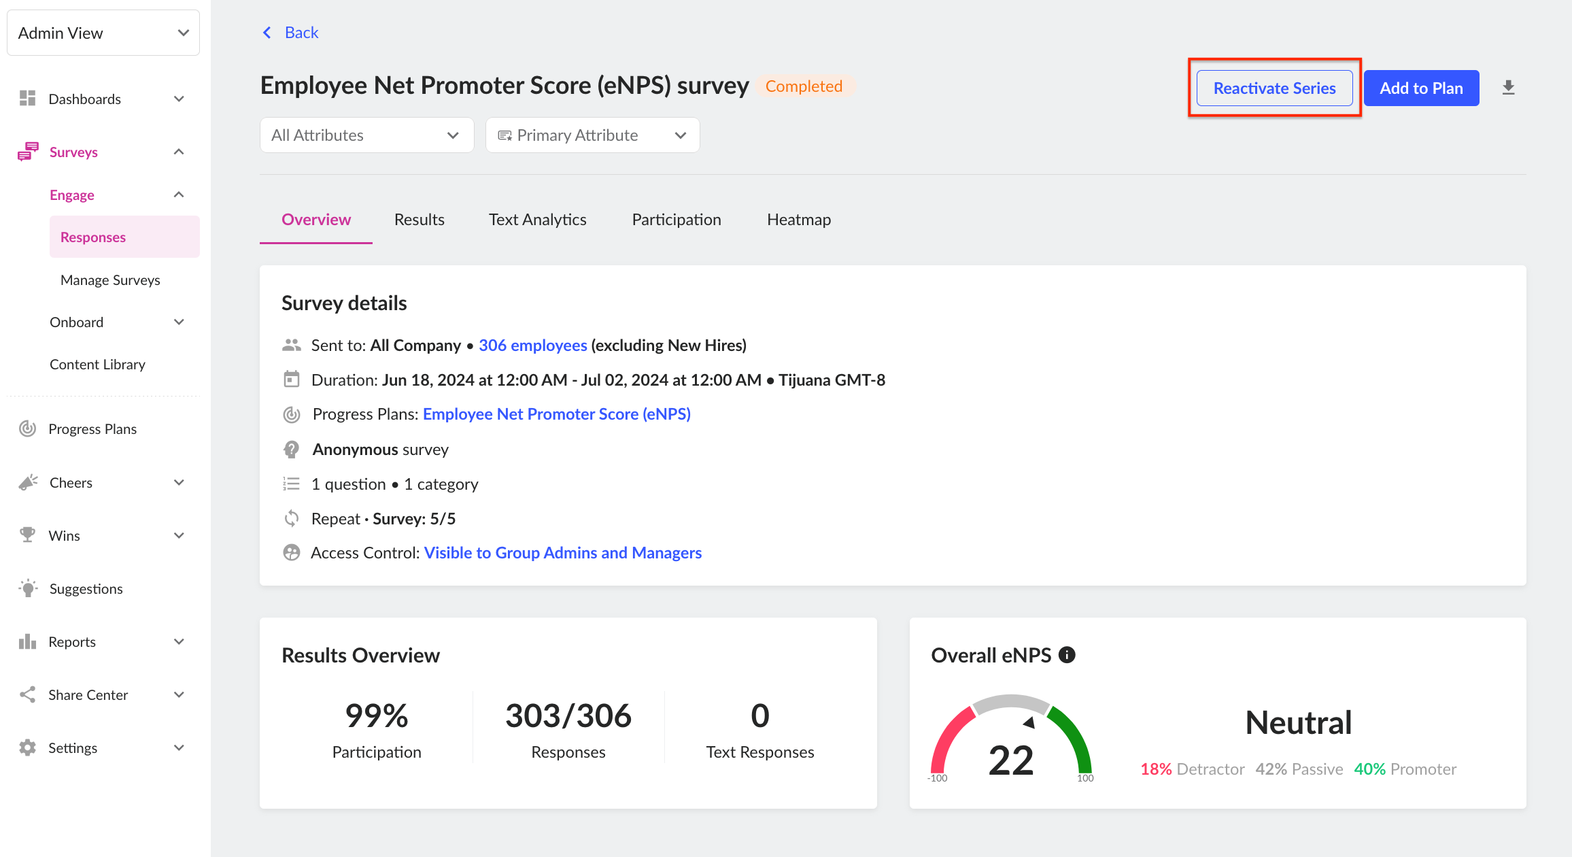Viewport: 1572px width, 857px height.
Task: Open the Admin View dropdown
Action: 103,33
